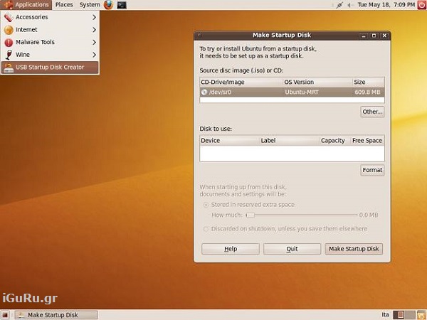This screenshot has height=320, width=427.
Task: Open the Places menu
Action: tap(64, 5)
